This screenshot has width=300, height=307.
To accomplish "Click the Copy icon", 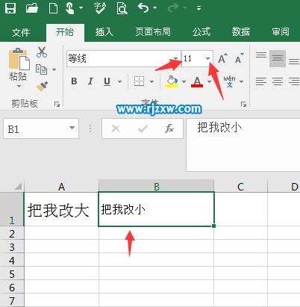I will click(41, 69).
